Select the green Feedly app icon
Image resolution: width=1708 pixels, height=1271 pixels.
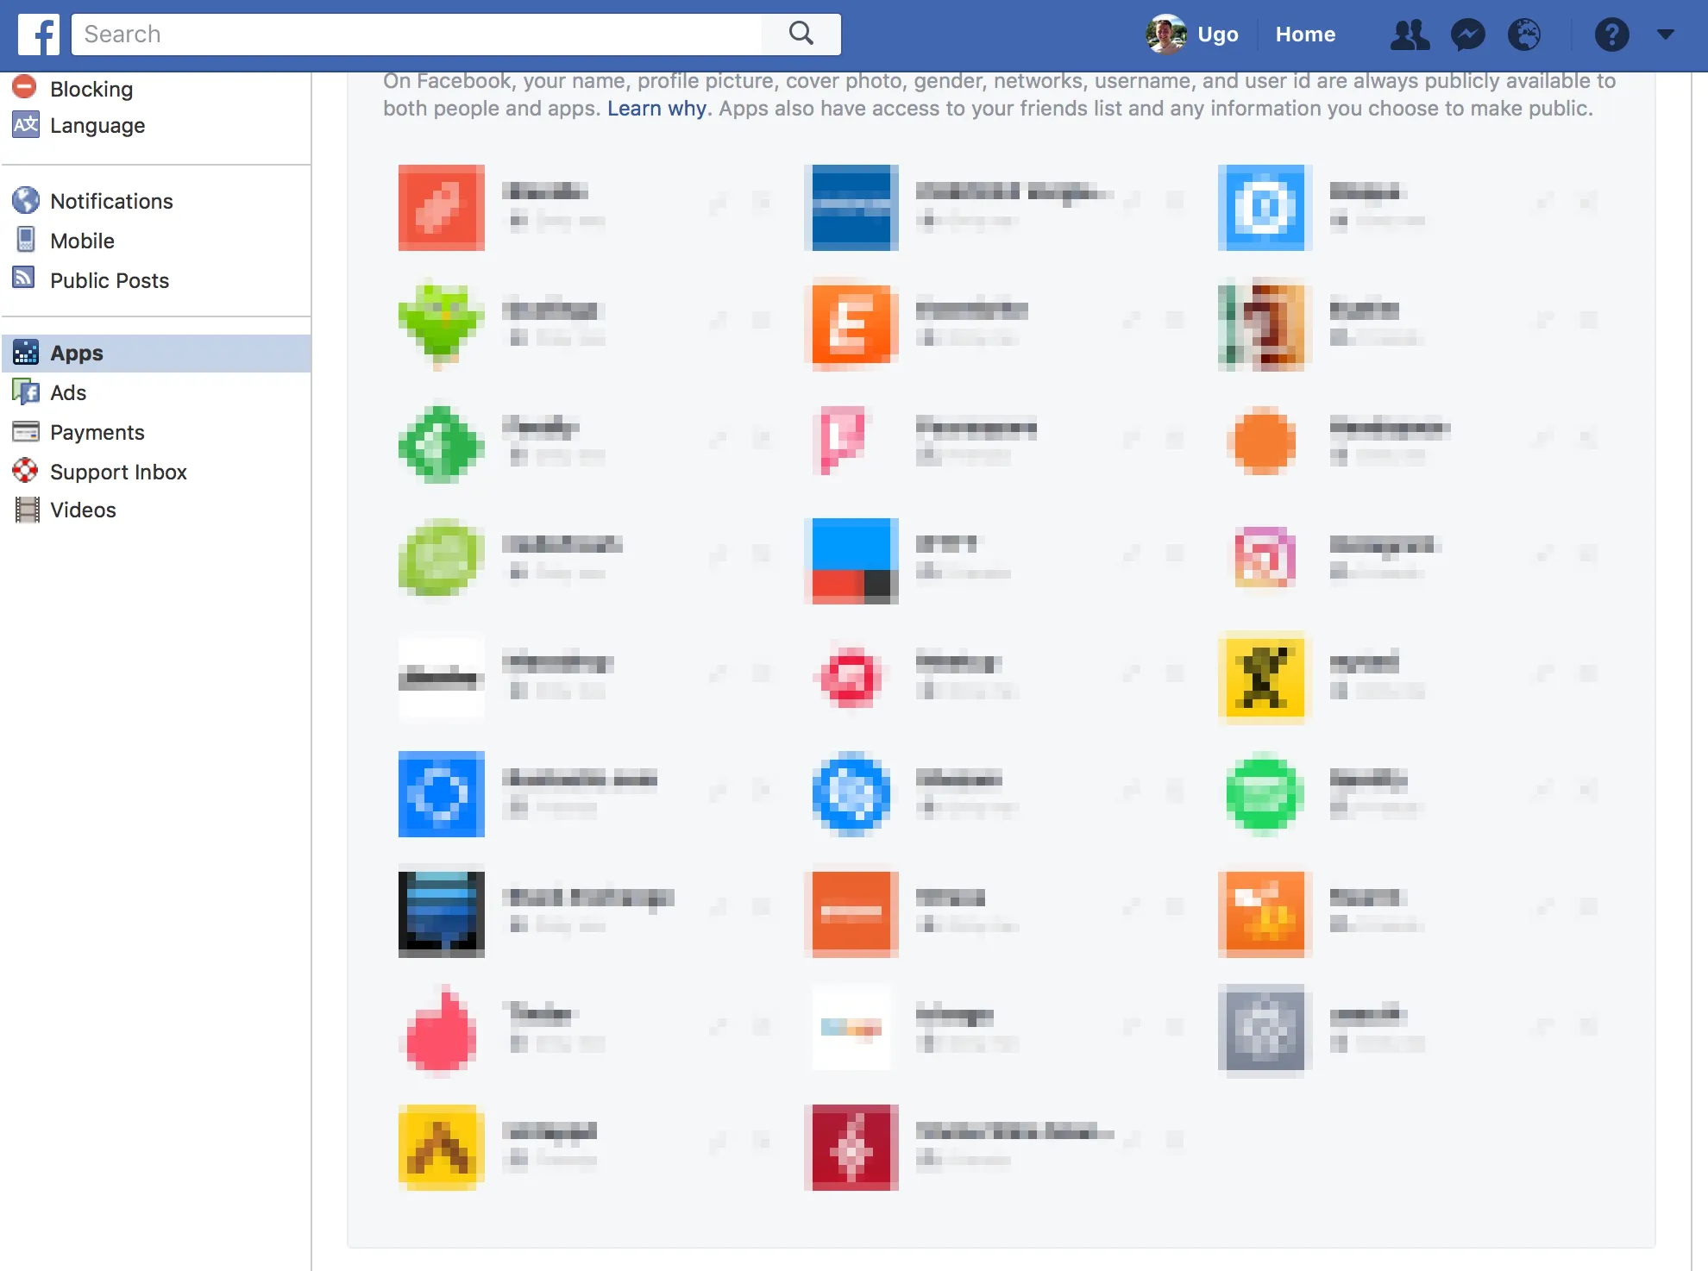(x=440, y=444)
